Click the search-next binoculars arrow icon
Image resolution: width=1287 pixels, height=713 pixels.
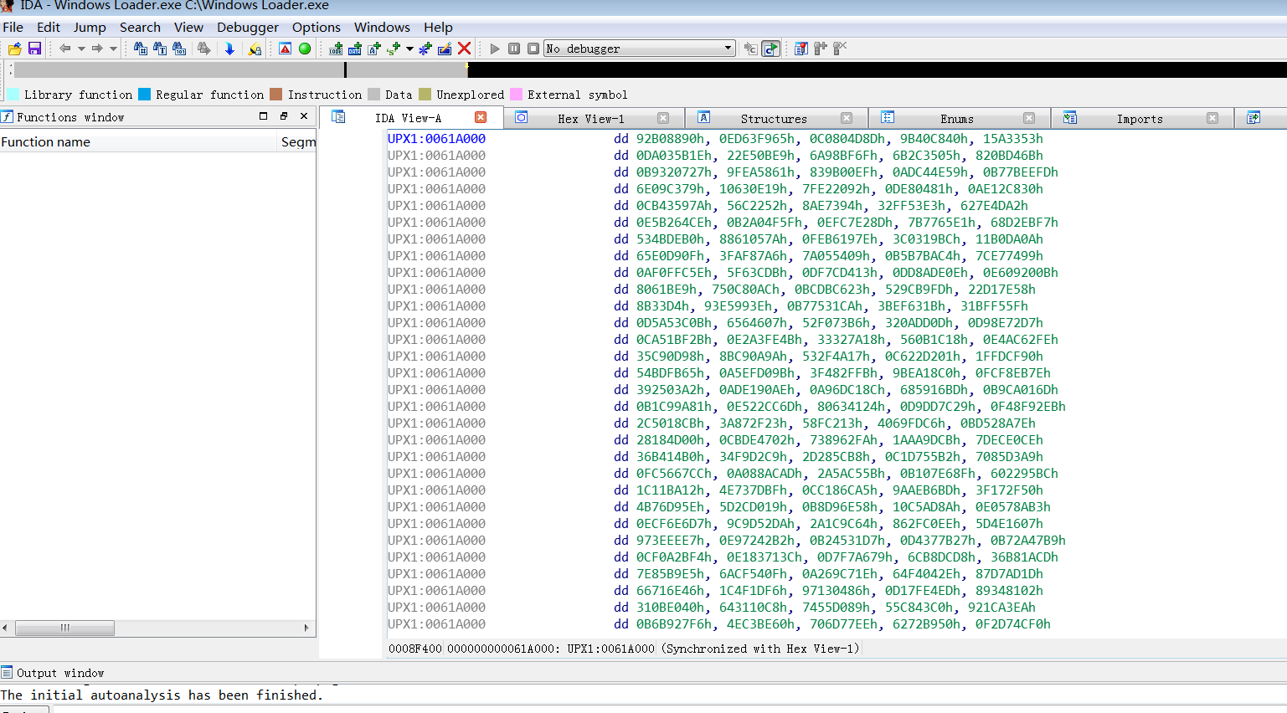point(203,49)
